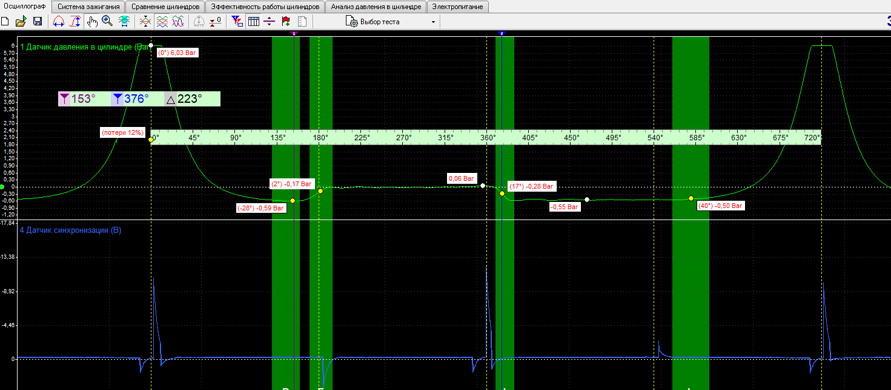Click the 360° mark on degree ruler
The height and width of the screenshot is (390, 891).
pos(488,138)
